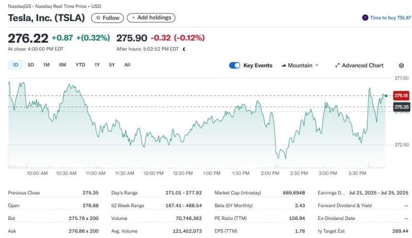Switch to the 5D time range

coord(31,65)
